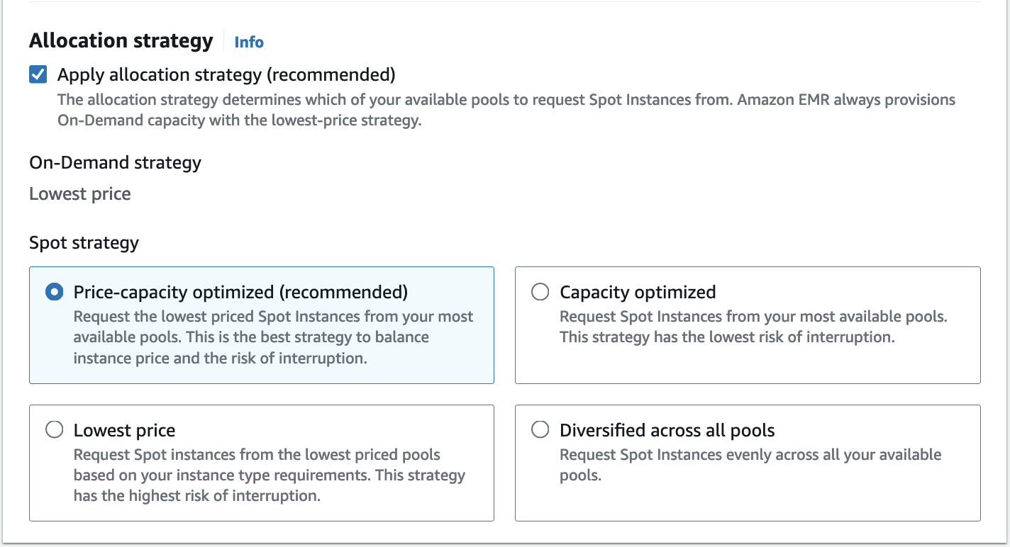Click the Price-capacity optimized card description text
Viewport: 1010px width, 547px height.
[273, 337]
